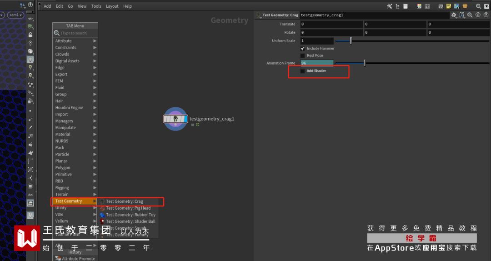Viewport: 491px width, 261px height.
Task: Expand the VDB submenu
Action: 75,214
